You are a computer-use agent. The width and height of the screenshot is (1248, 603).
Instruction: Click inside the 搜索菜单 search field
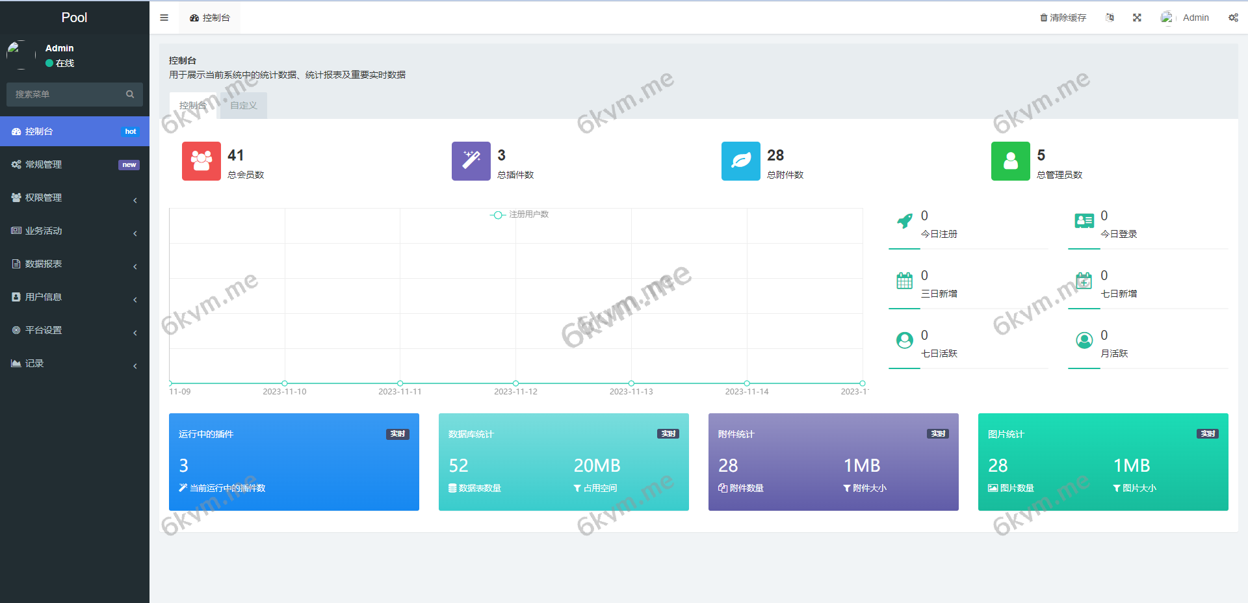(x=65, y=94)
